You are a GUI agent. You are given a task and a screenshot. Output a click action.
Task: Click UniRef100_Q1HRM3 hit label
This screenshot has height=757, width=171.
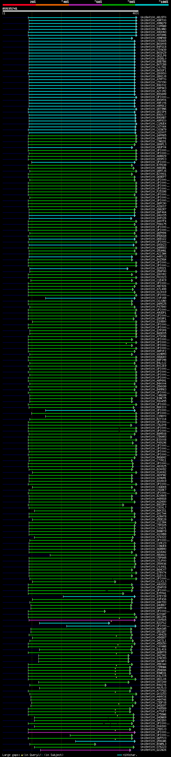point(153,354)
